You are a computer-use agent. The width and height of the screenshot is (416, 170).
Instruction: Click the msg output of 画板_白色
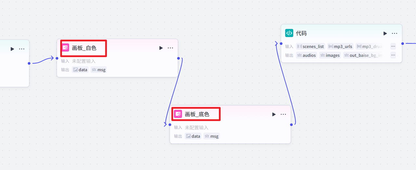pos(98,69)
